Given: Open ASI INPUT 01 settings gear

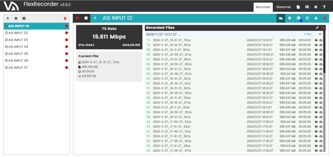Looking at the screenshot, I should coord(290,18).
